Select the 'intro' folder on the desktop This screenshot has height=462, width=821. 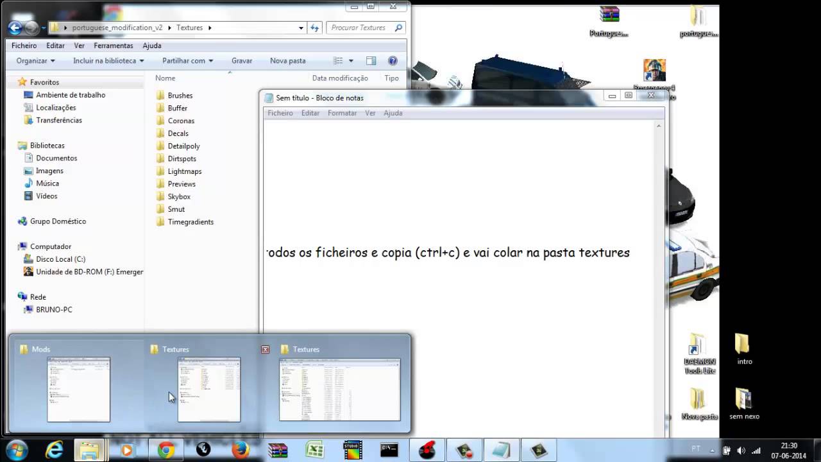point(744,349)
